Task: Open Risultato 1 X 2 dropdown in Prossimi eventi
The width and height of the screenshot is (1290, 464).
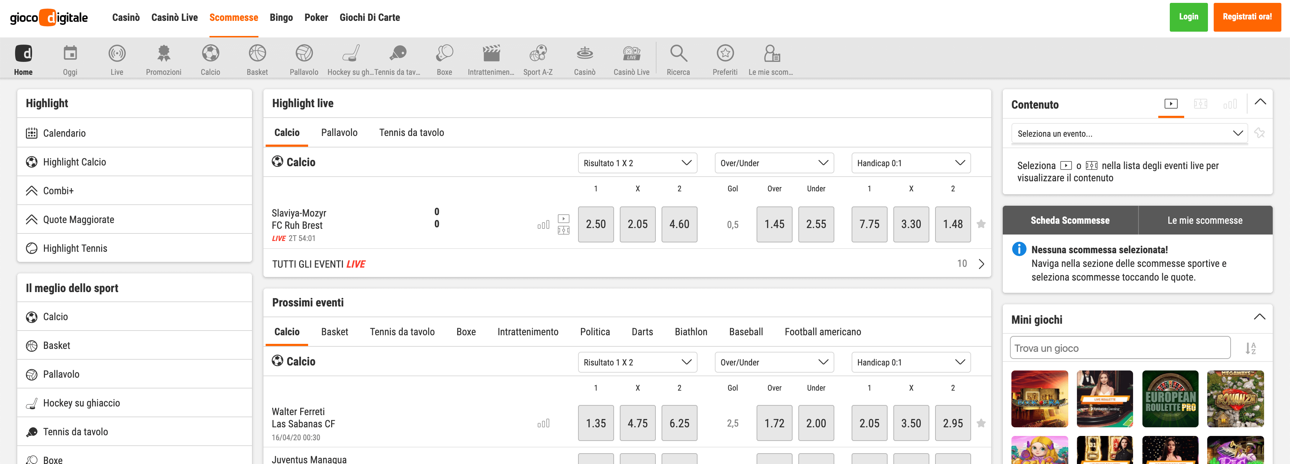Action: click(637, 363)
